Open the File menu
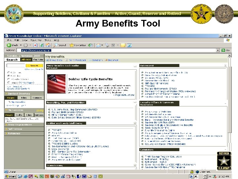 click(x=9, y=40)
